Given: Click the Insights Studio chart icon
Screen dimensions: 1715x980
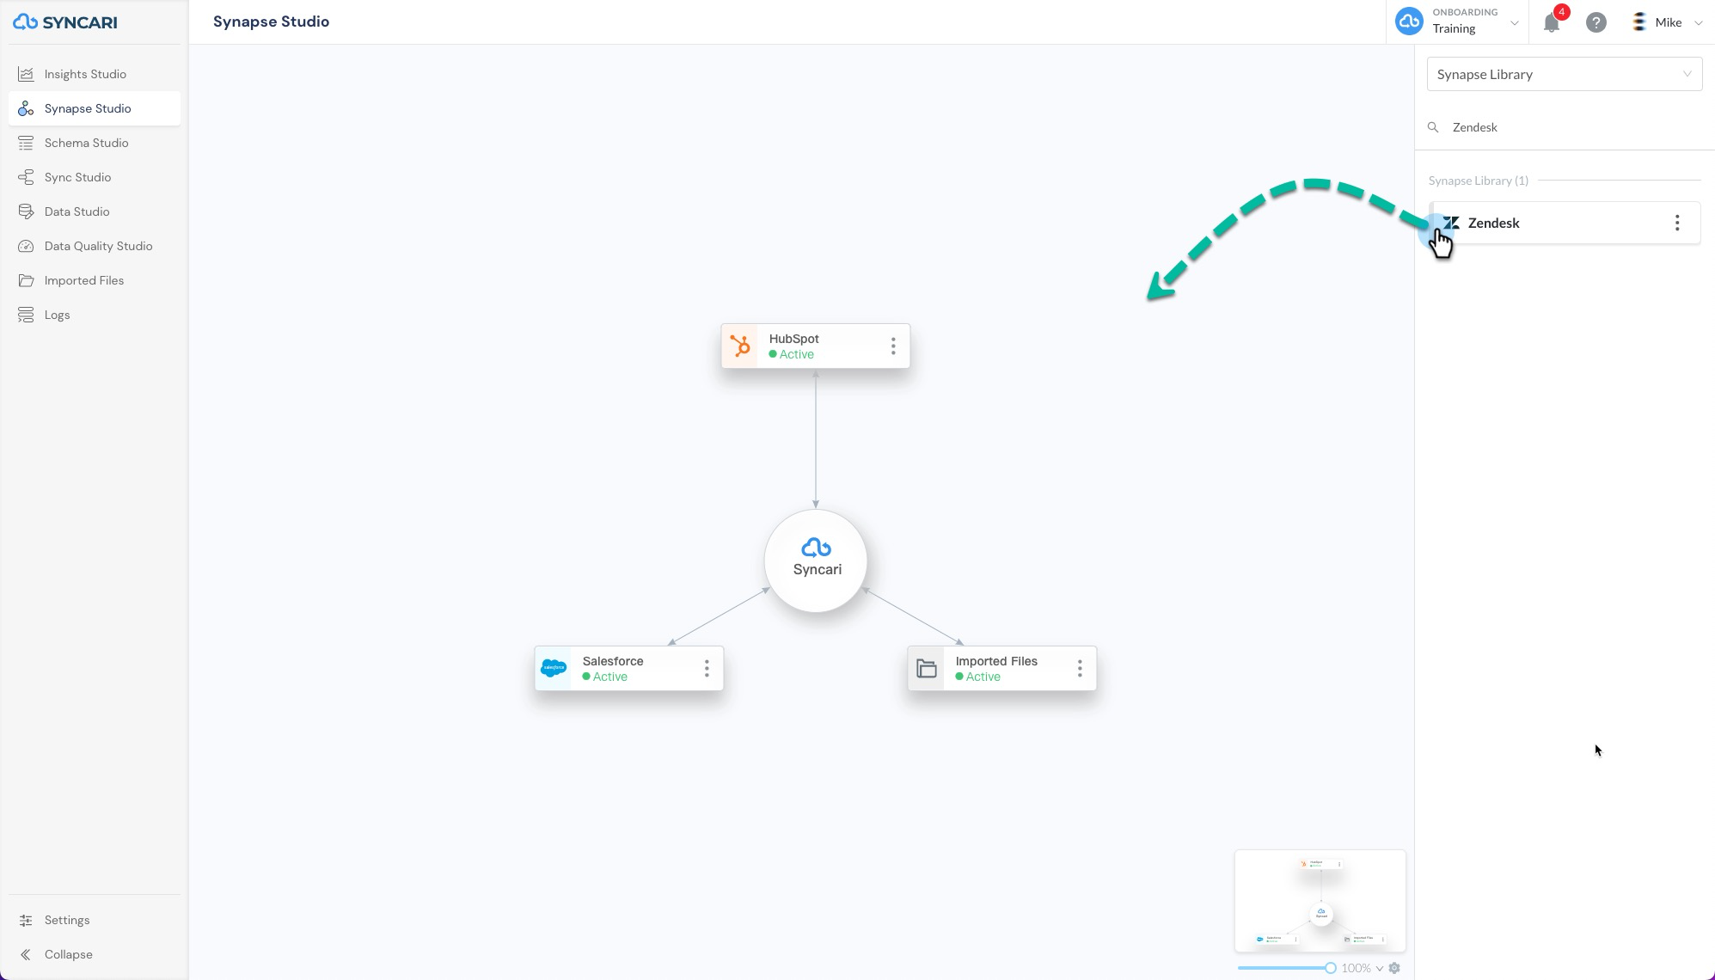Looking at the screenshot, I should [26, 74].
